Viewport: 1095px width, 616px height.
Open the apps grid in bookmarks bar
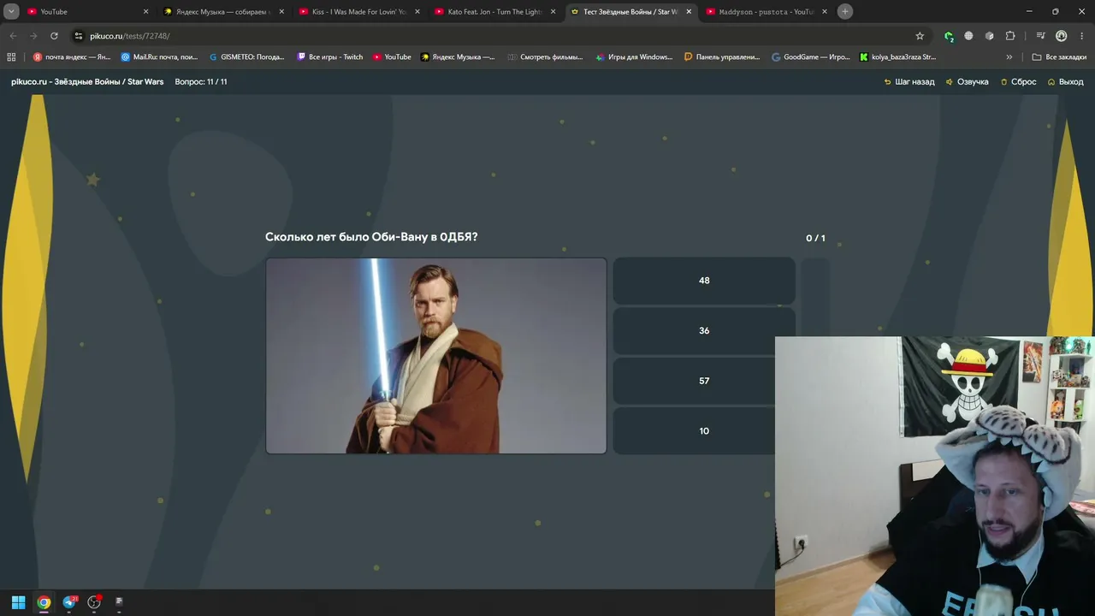(x=11, y=57)
